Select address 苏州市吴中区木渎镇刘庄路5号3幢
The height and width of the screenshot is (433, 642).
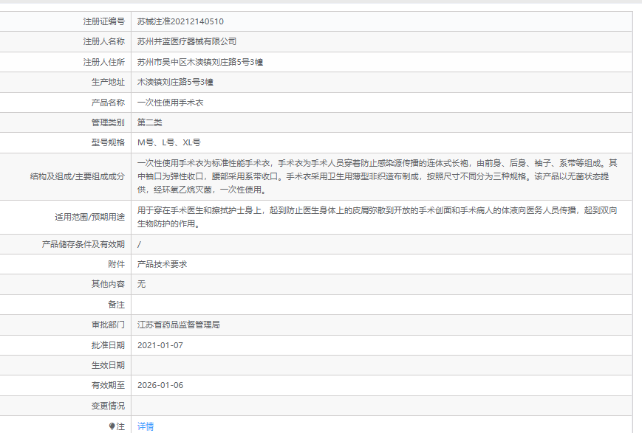pos(199,62)
